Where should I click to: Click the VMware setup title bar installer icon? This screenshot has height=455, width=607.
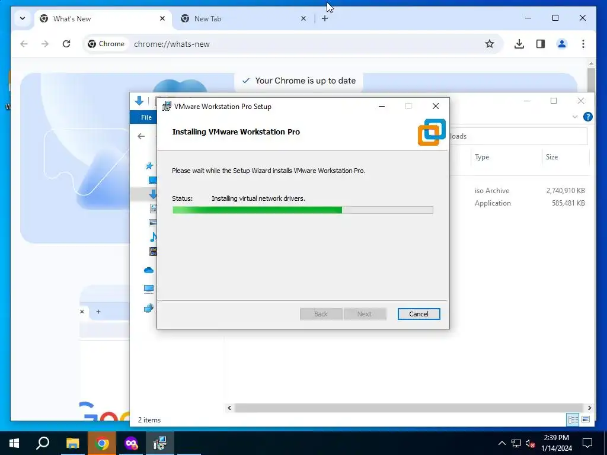point(167,106)
